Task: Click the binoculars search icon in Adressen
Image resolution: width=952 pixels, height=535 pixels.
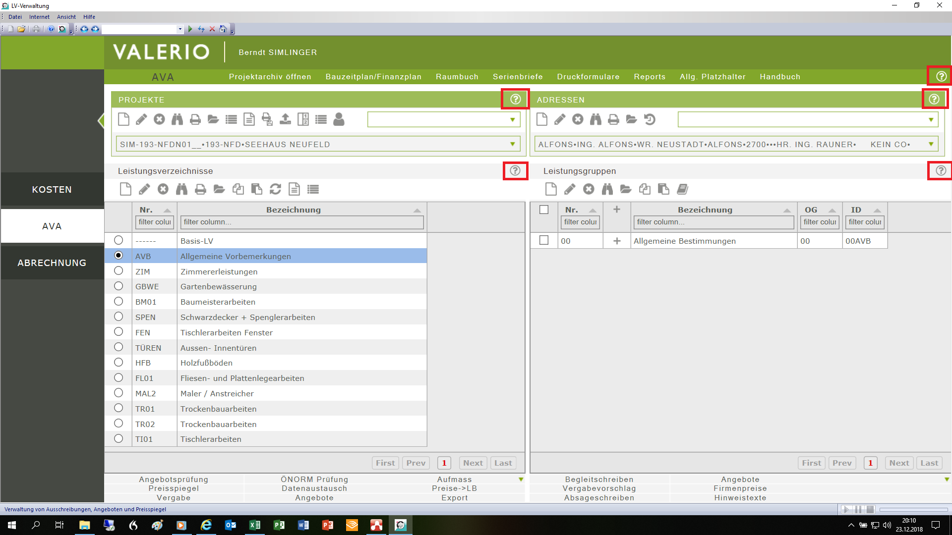Action: [x=595, y=119]
